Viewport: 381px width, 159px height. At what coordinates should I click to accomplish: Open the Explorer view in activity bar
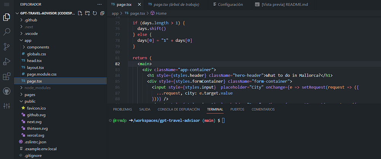coord(6,17)
